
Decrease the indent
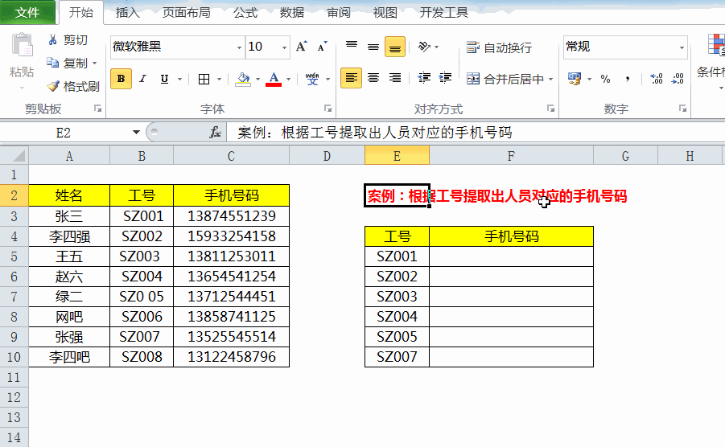pos(424,78)
